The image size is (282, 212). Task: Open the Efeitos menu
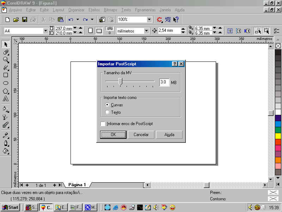[x=94, y=10]
